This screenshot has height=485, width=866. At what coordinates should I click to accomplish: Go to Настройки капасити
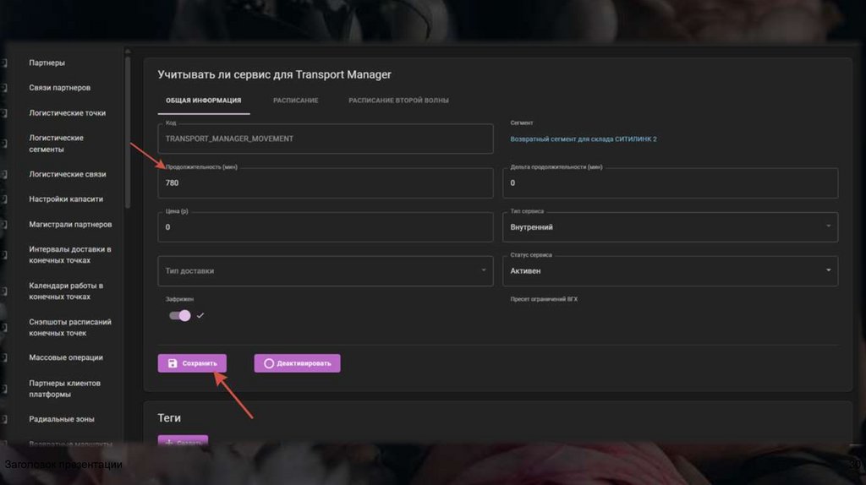point(66,199)
